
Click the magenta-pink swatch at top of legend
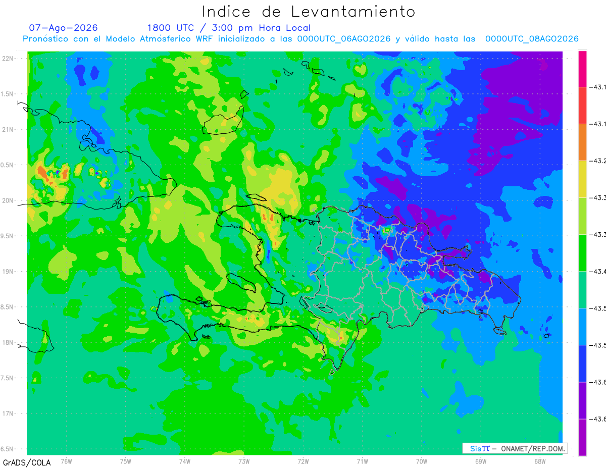(582, 69)
